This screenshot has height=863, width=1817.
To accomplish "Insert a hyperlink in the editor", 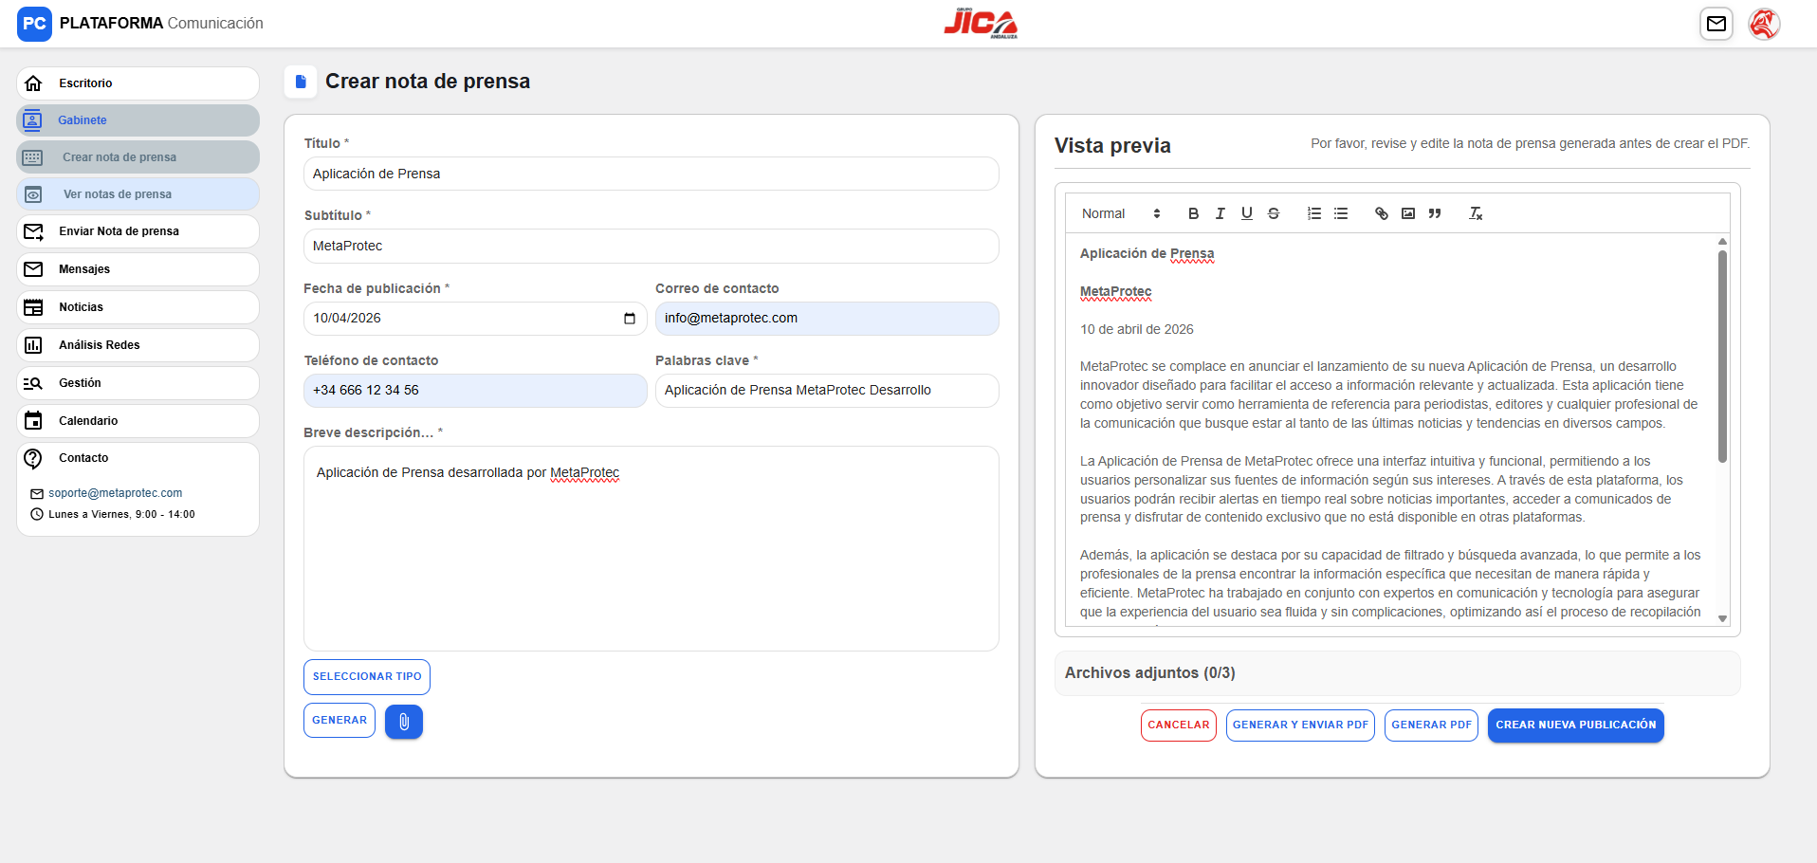I will click(1381, 213).
